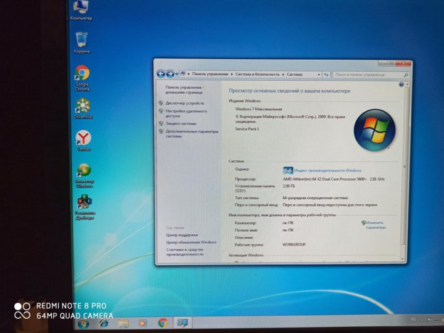The height and width of the screenshot is (333, 444).
Task: Click the help question mark icon
Action: coord(401,84)
